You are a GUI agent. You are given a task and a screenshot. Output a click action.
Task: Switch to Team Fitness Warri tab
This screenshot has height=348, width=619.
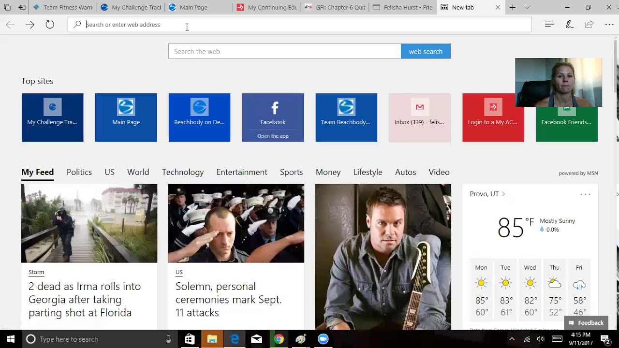point(63,7)
